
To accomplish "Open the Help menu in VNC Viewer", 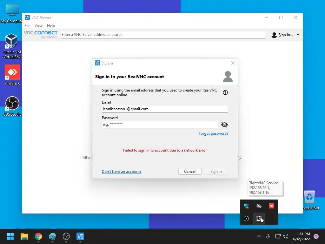I will [51, 26].
